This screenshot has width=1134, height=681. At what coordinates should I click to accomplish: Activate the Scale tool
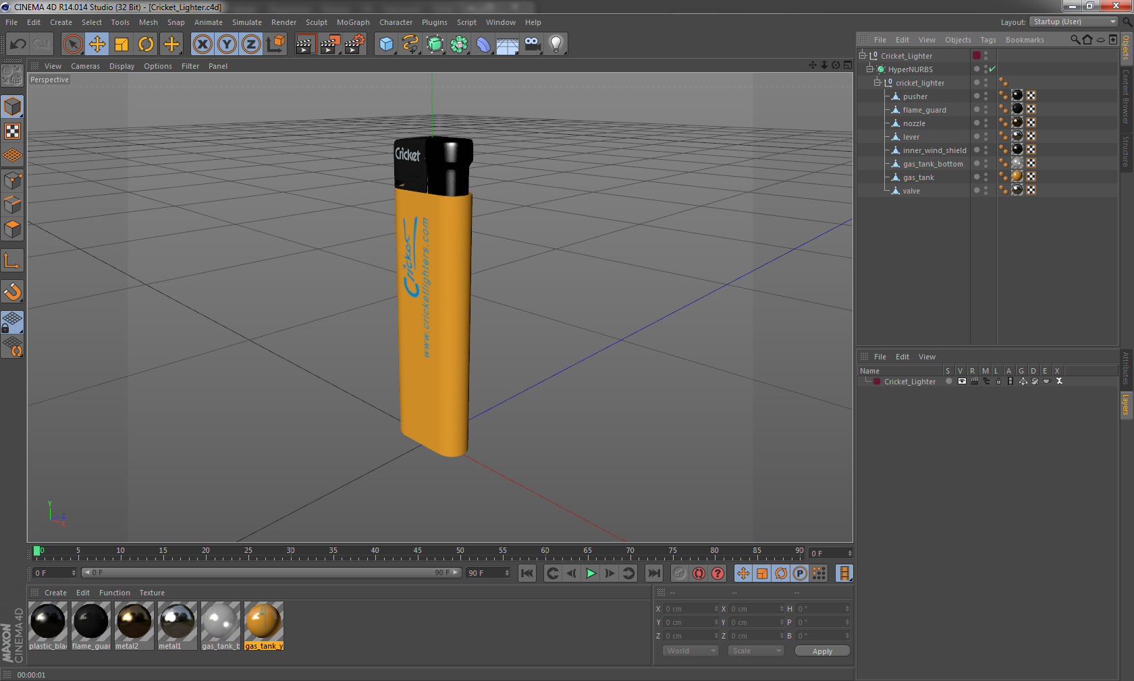[x=122, y=45]
